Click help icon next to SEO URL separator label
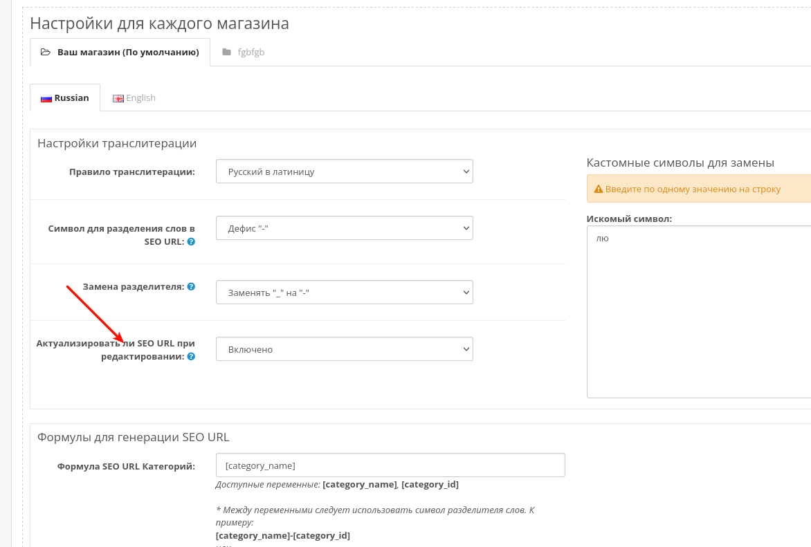The height and width of the screenshot is (547, 811). 191,241
